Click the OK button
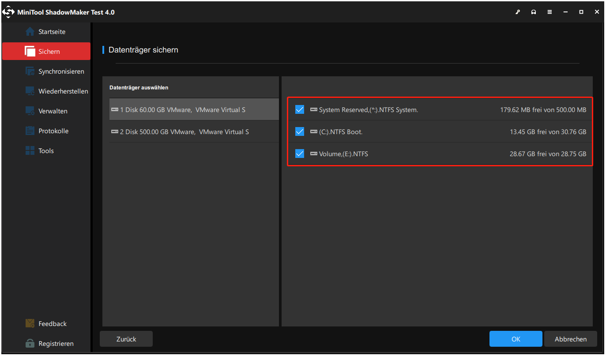 coord(516,339)
